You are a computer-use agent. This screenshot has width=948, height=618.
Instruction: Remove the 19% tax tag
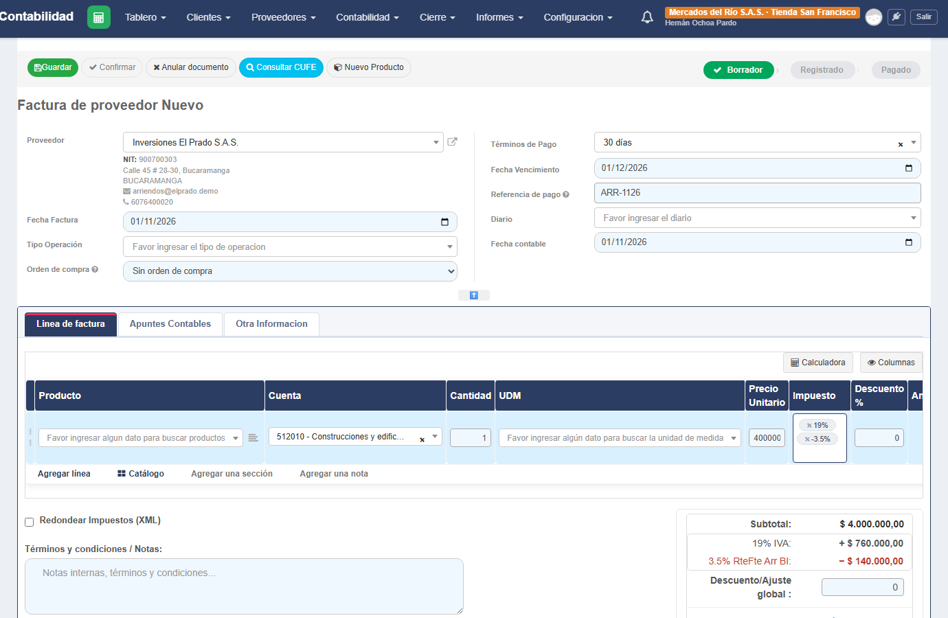click(810, 426)
